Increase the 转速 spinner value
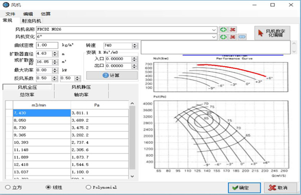The image size is (301, 195). [x=135, y=44]
